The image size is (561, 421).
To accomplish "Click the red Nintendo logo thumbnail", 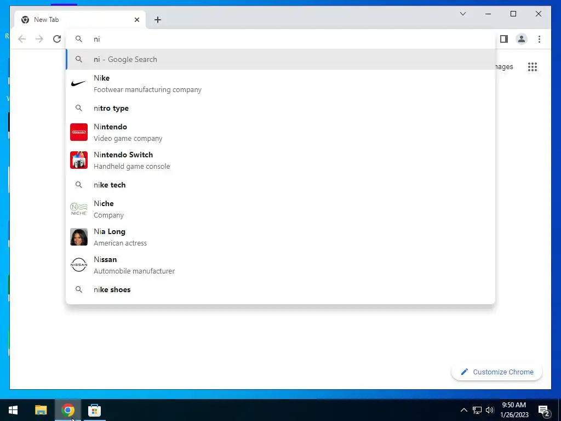I will [79, 132].
